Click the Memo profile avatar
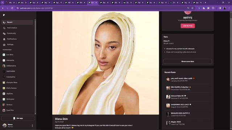The height and width of the screenshot is (130, 232). [5, 125]
